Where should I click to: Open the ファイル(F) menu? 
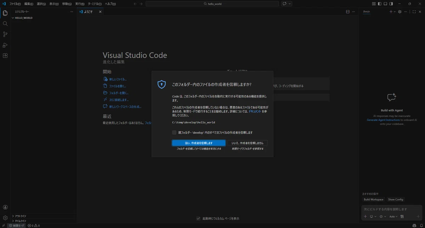pyautogui.click(x=15, y=4)
